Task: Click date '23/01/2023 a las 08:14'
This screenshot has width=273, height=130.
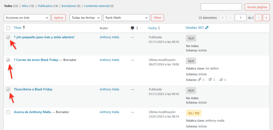Action: pos(164,116)
